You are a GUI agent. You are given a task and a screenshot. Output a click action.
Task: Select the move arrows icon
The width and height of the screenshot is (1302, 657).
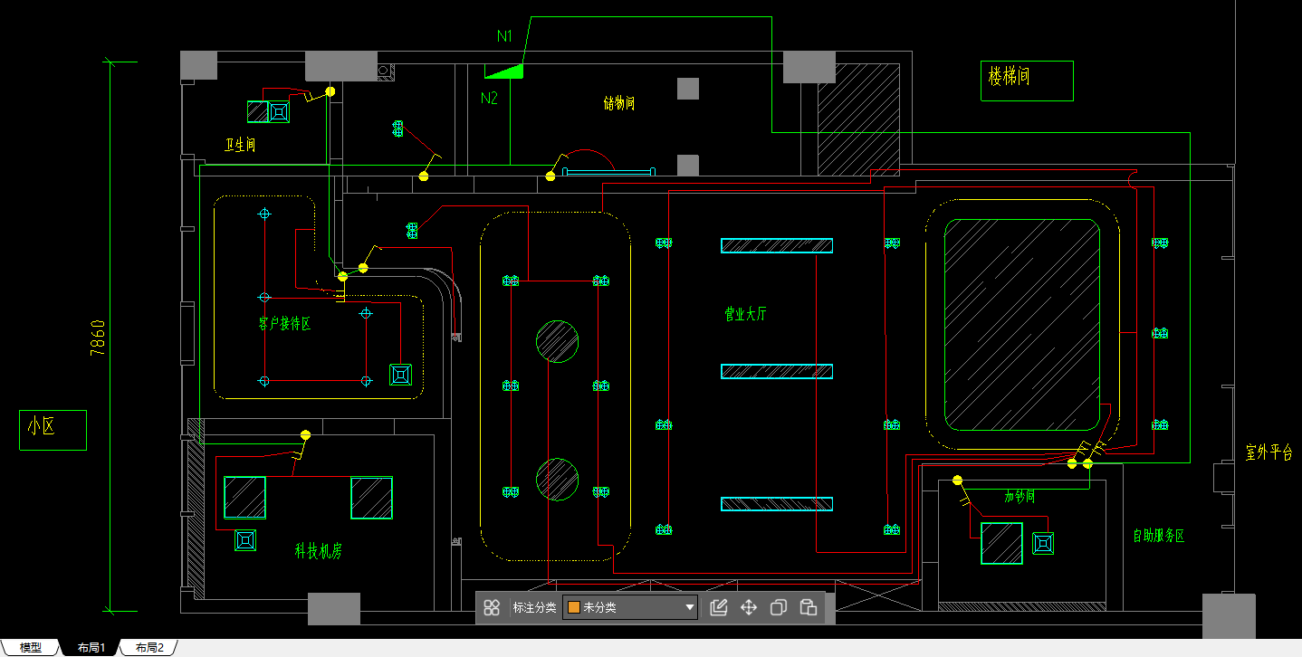pyautogui.click(x=749, y=607)
